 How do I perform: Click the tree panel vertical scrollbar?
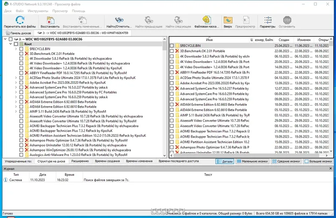coord(164,97)
